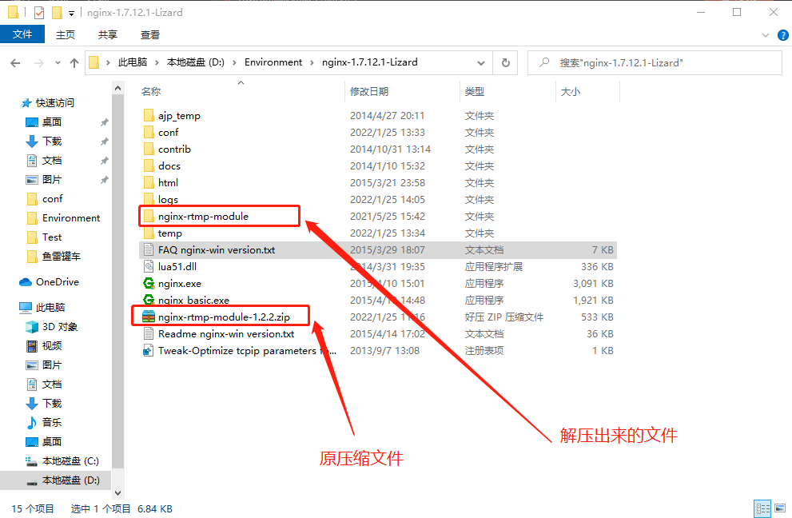792x518 pixels.
Task: Switch to large icons view in status bar
Action: [x=780, y=508]
